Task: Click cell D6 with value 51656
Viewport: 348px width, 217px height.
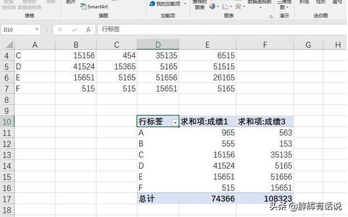Action: [158, 78]
